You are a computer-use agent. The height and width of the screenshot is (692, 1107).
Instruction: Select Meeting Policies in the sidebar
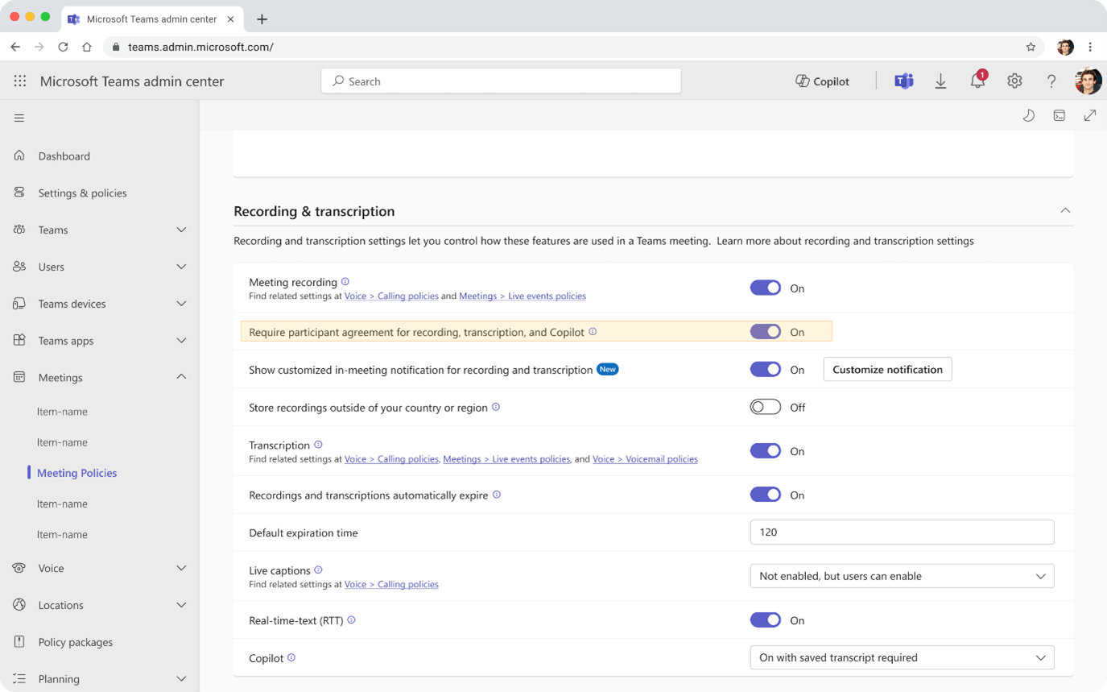pos(77,473)
